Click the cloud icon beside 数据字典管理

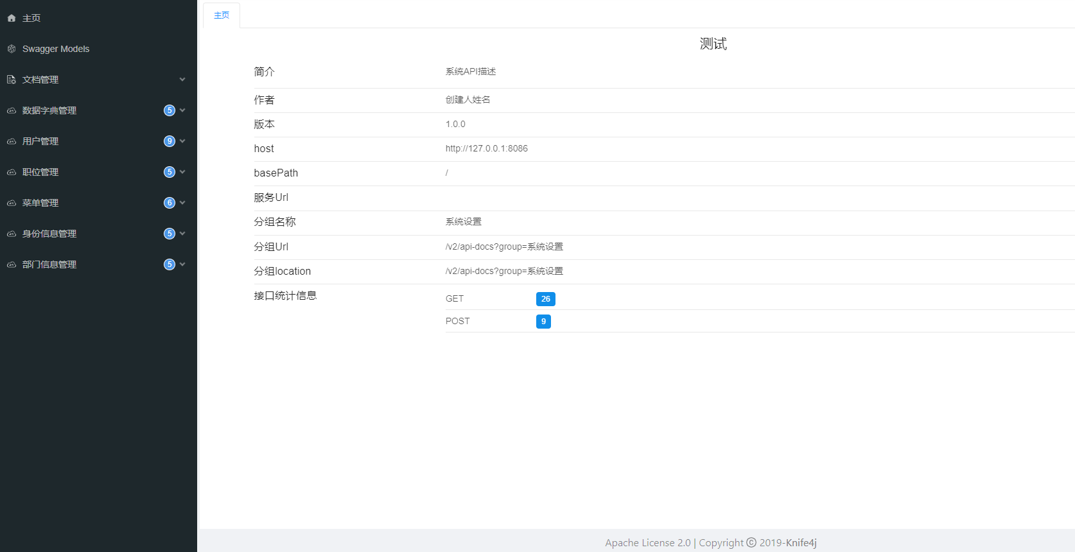click(12, 110)
